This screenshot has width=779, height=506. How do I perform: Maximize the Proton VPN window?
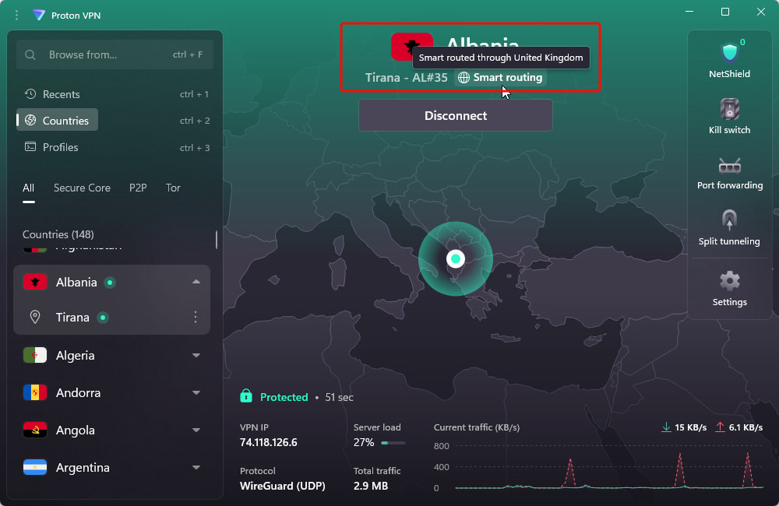point(724,12)
